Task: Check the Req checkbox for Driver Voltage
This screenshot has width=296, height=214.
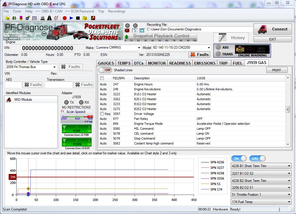Action: click(x=102, y=114)
